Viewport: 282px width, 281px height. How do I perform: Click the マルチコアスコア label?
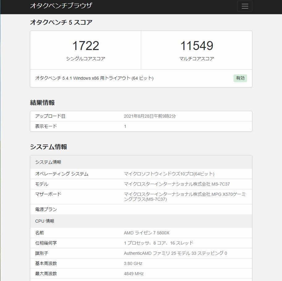pos(196,59)
